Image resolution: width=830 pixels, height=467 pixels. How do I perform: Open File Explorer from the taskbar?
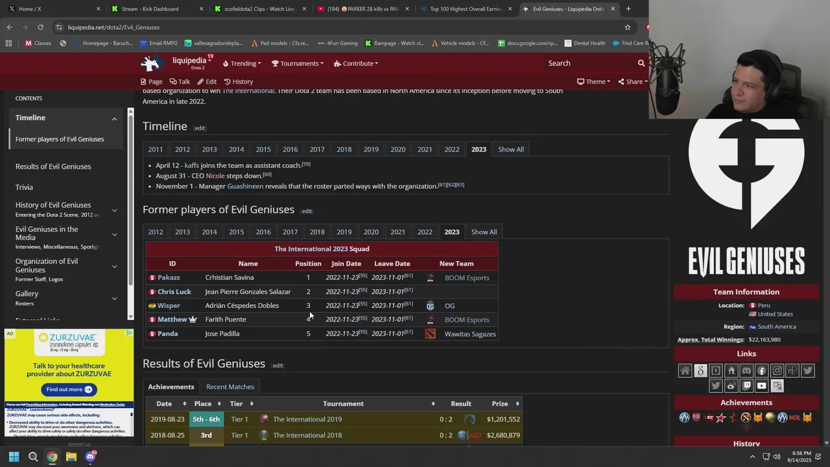coord(71,457)
